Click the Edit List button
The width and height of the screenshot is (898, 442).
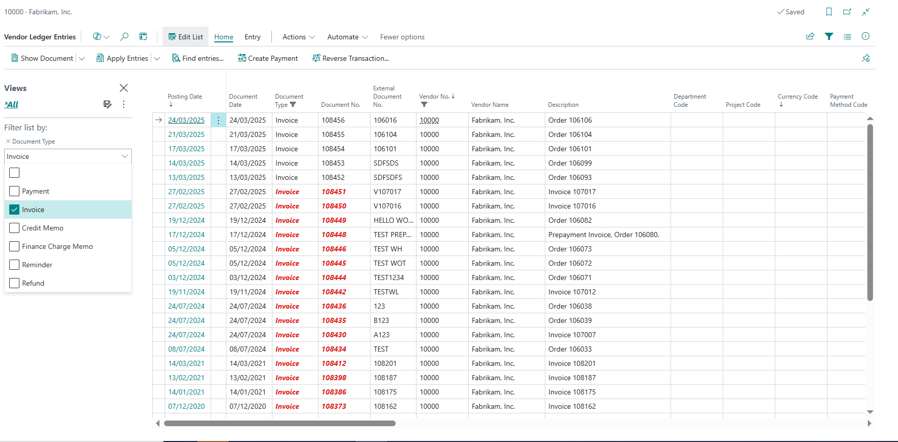pyautogui.click(x=186, y=37)
